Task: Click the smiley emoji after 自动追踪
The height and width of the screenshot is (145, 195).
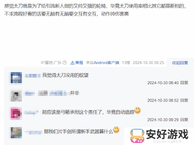Action: tap(138, 110)
